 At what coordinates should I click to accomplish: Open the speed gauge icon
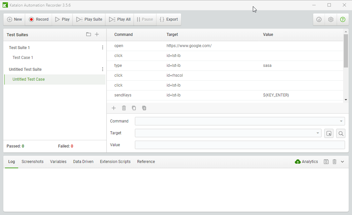point(319,19)
